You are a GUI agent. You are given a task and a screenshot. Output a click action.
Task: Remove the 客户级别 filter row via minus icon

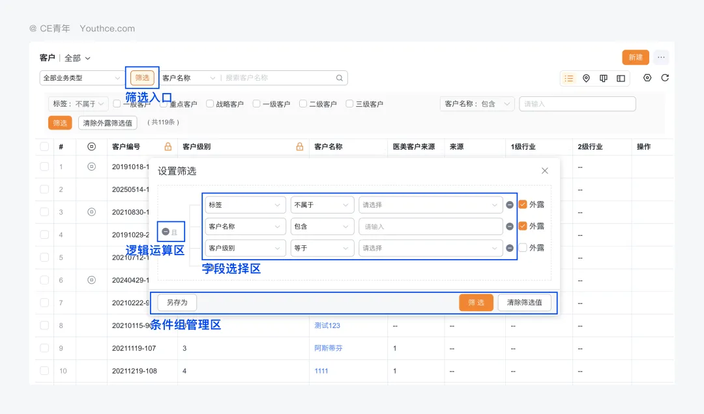point(509,248)
